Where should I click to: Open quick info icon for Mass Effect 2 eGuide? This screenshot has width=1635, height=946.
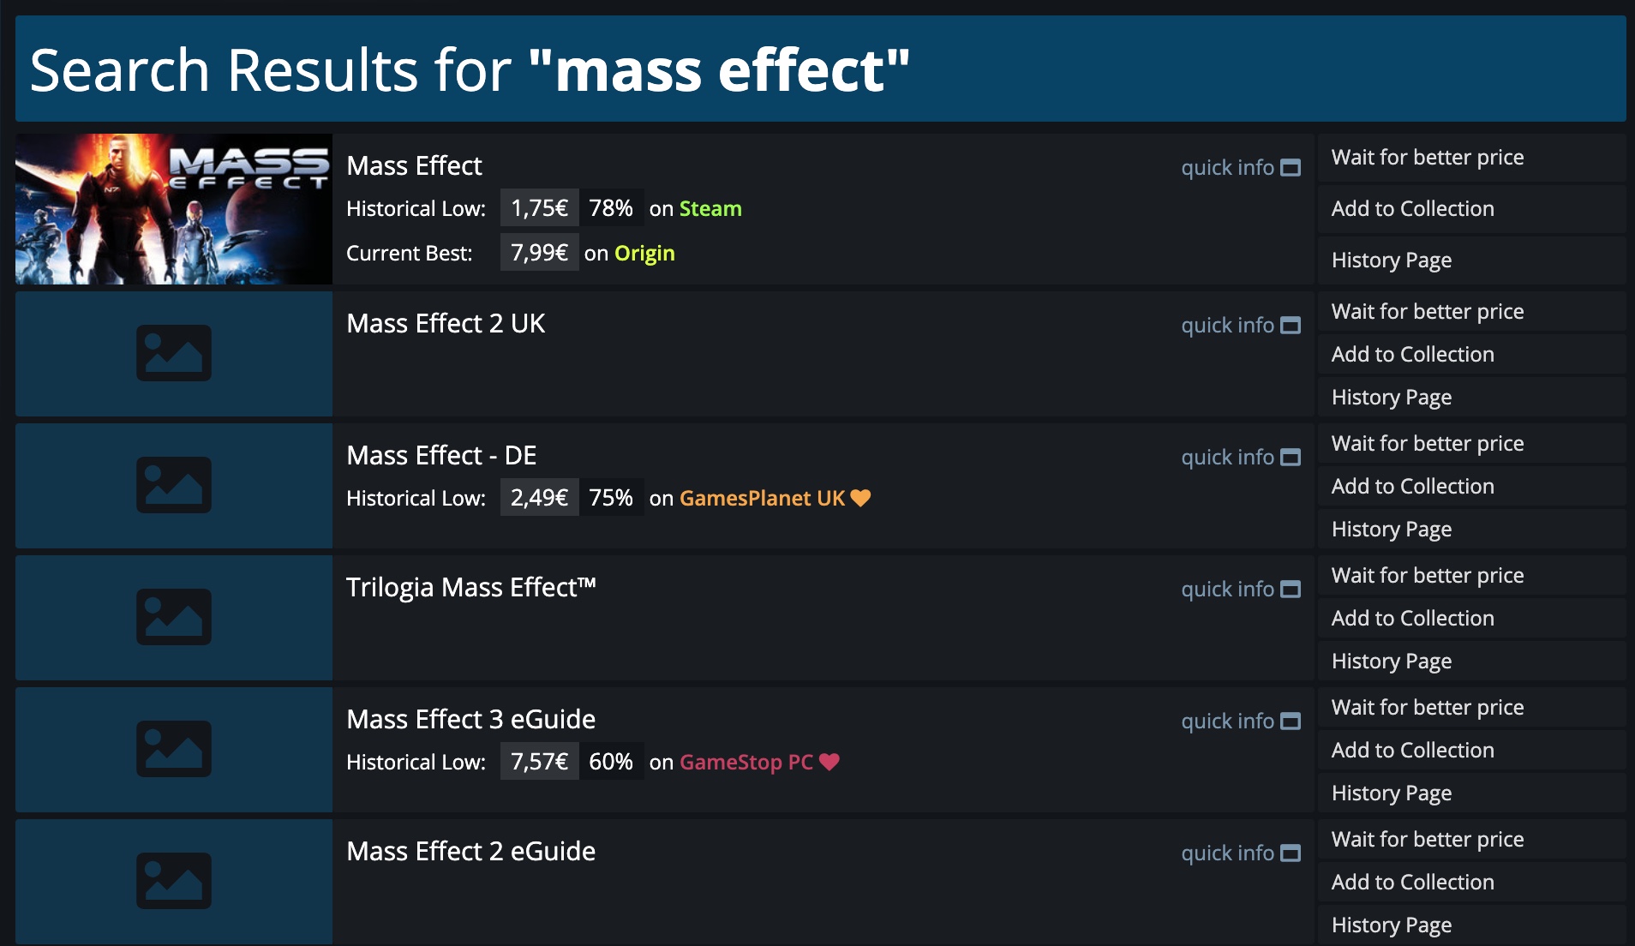(1290, 853)
